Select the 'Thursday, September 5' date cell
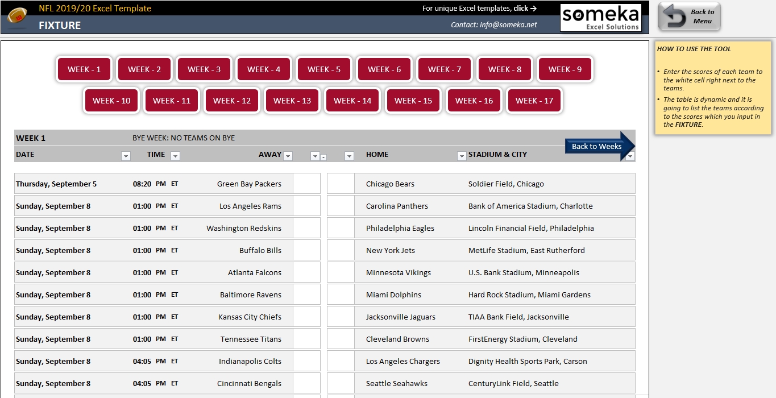776x398 pixels. 56,184
